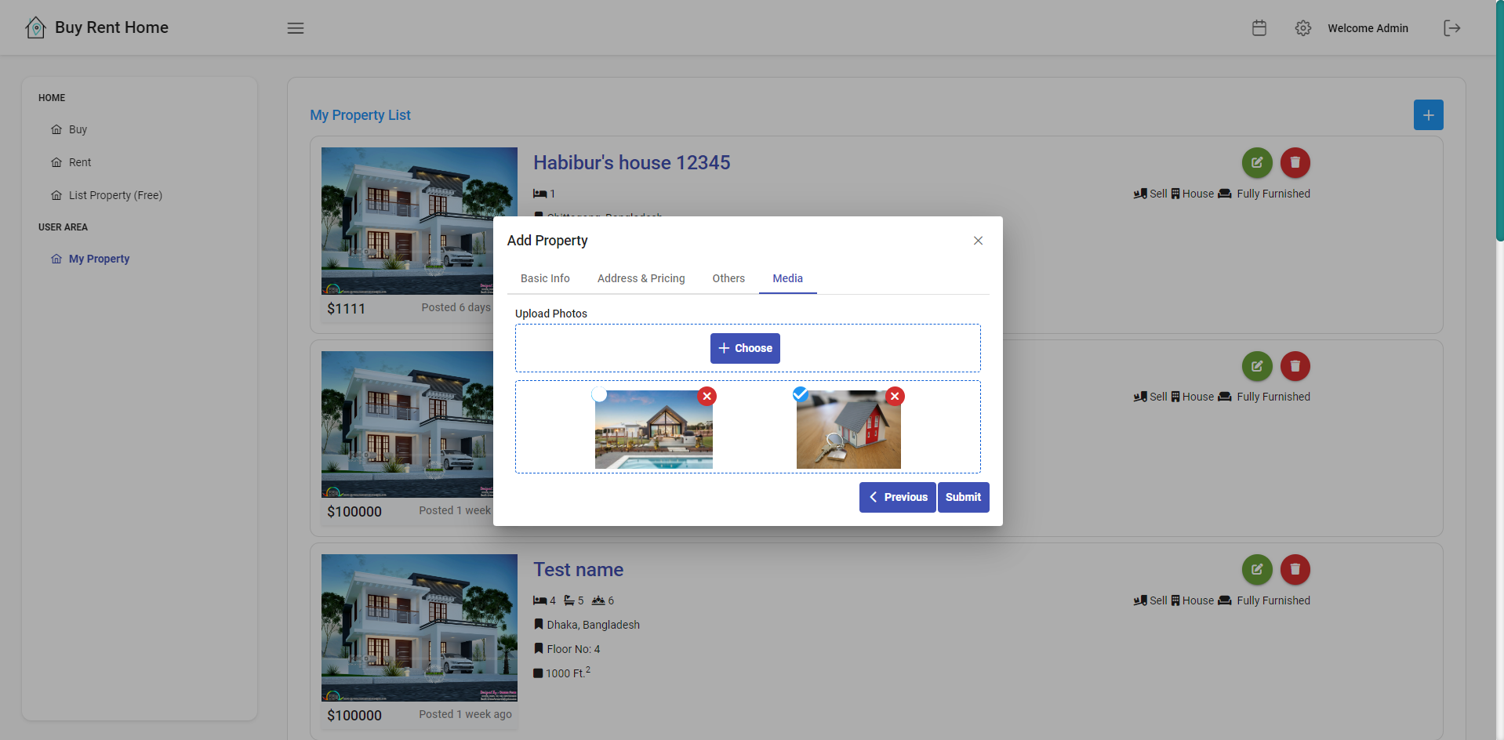Viewport: 1504px width, 740px height.
Task: Remove the red toy house photo
Action: click(x=895, y=397)
